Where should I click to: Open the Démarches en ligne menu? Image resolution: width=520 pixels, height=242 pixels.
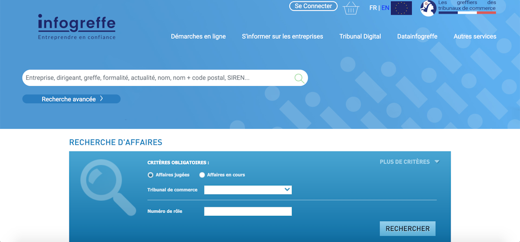[x=198, y=36]
